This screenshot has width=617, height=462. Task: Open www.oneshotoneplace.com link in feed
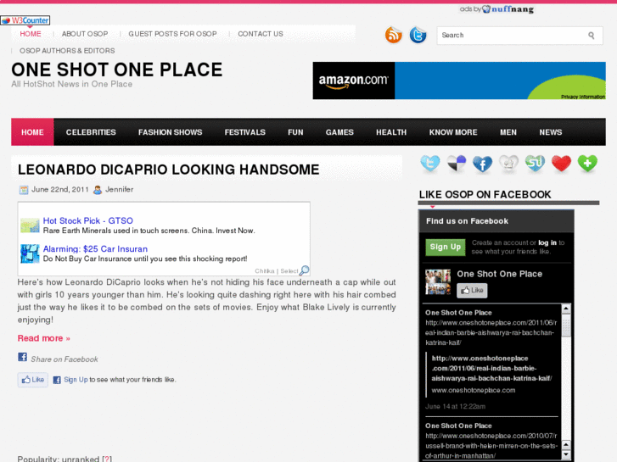(x=474, y=391)
